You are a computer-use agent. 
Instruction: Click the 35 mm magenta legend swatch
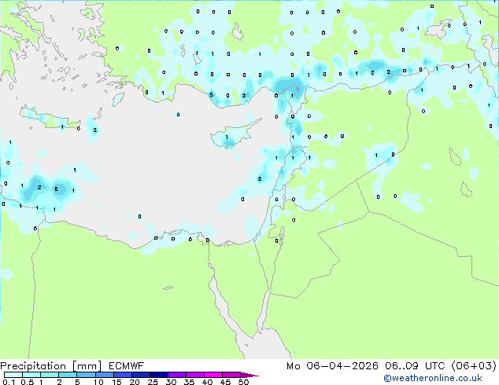pos(194,375)
